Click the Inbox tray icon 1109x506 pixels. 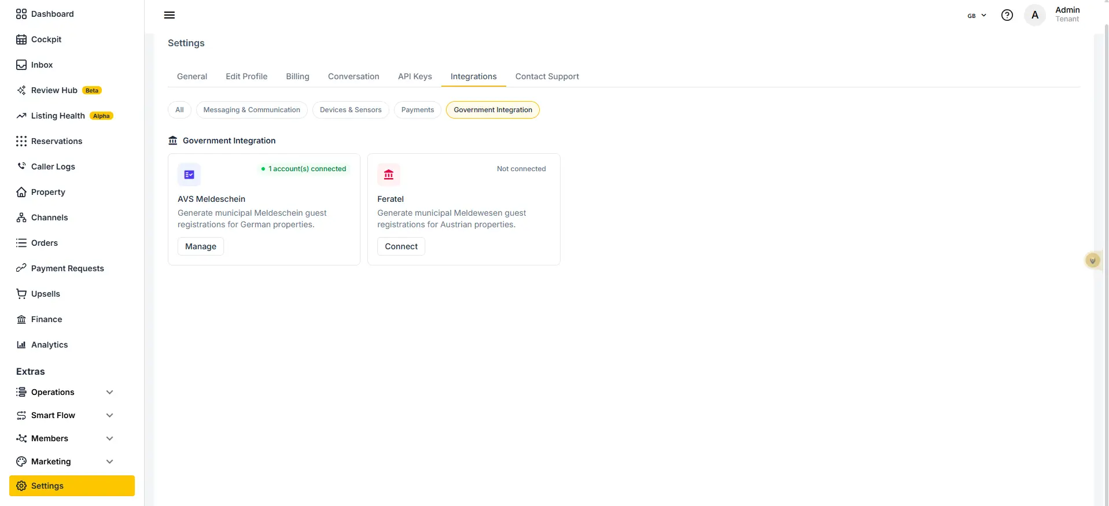[21, 65]
